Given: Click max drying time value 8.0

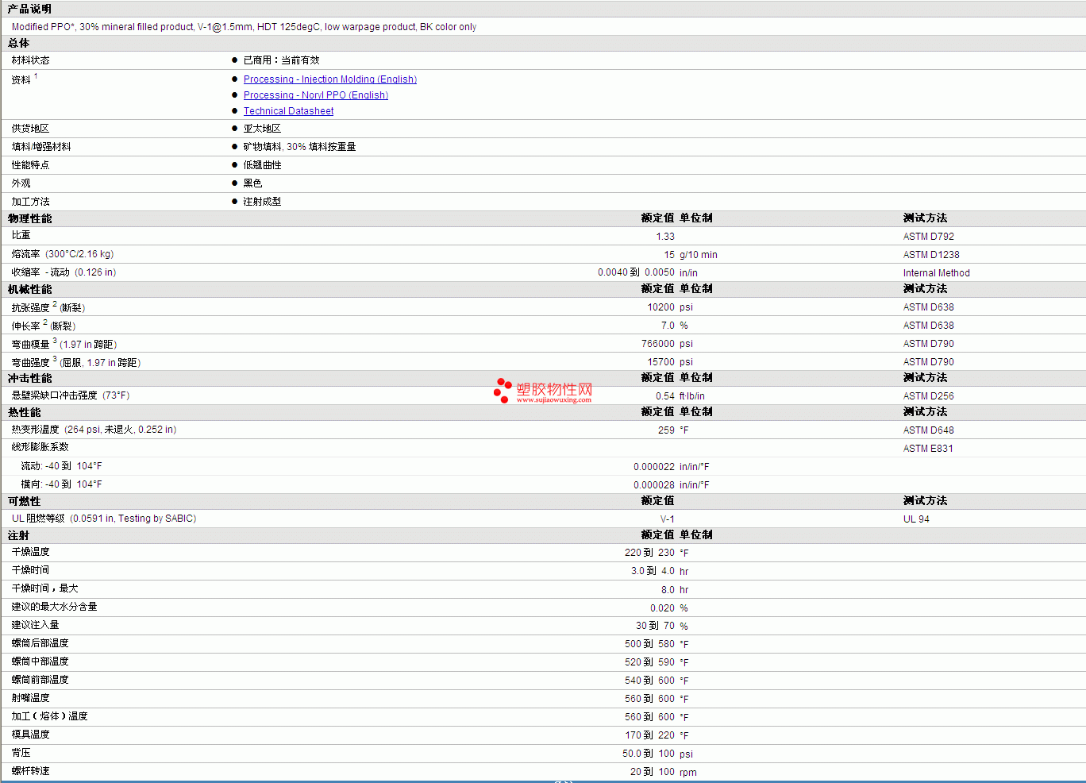Looking at the screenshot, I should [x=668, y=590].
